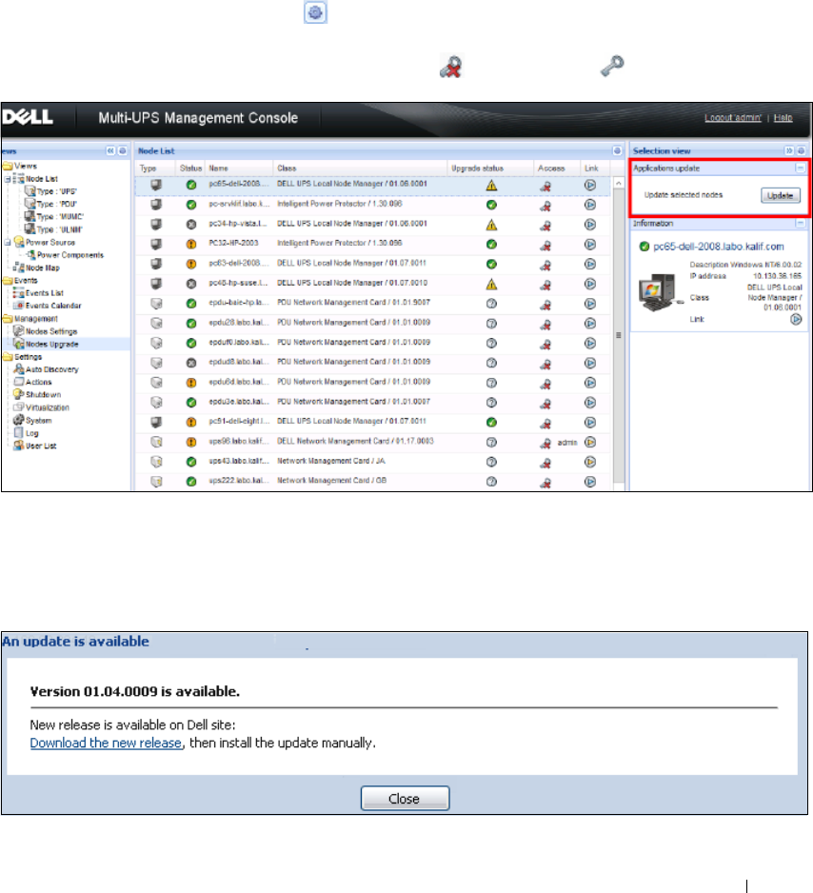Click type icon for ups43.labo row
Viewport: 813px width, 893px height.
tap(156, 462)
